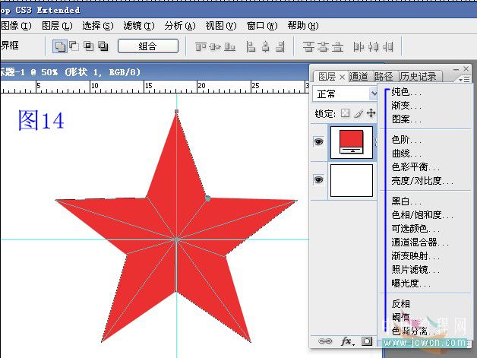Open the 图像(I) menu
Screen dimensions: 477x358
[x=16, y=26]
